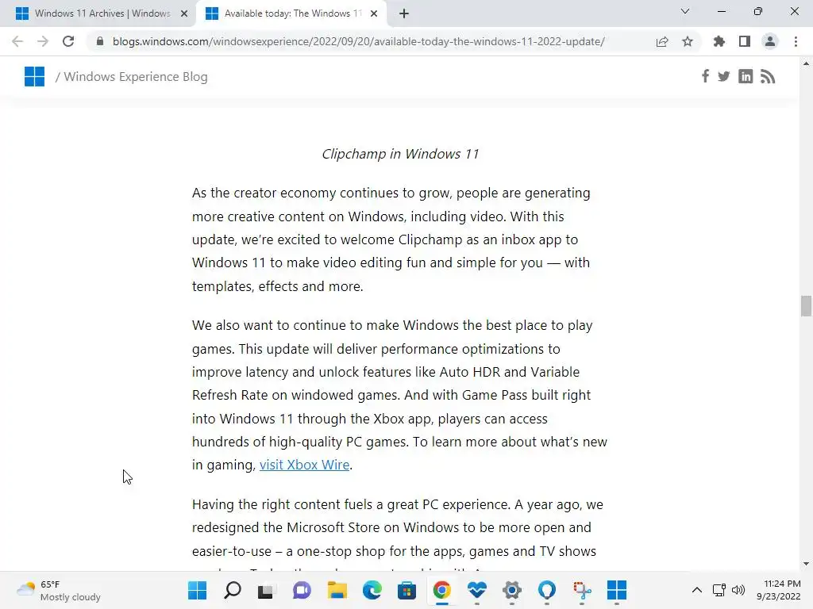Open the network icon in system tray

pos(719,590)
